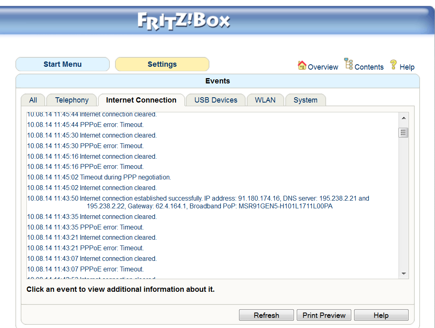This screenshot has height=328, width=435.
Task: Switch to the All events tab
Action: click(x=33, y=100)
